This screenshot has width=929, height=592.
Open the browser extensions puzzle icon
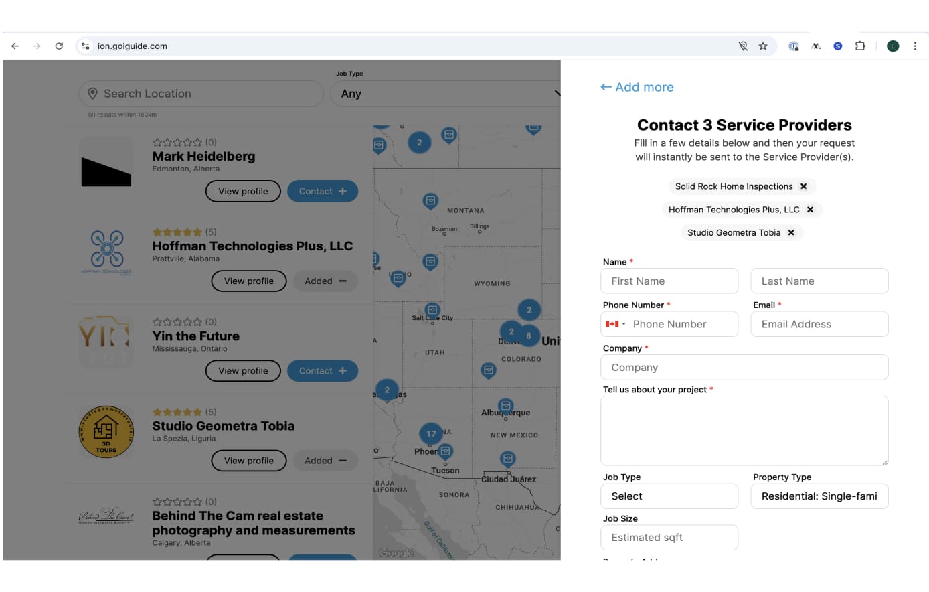click(860, 46)
